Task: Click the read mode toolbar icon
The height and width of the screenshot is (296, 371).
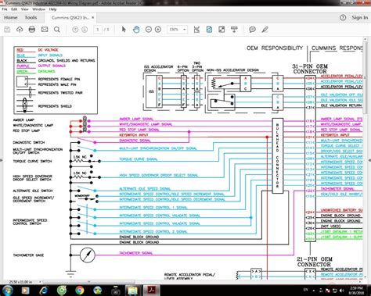Action: pyautogui.click(x=234, y=30)
